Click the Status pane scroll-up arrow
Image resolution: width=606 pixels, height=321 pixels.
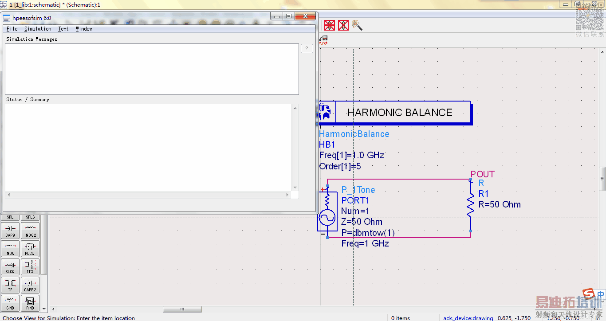(295, 107)
